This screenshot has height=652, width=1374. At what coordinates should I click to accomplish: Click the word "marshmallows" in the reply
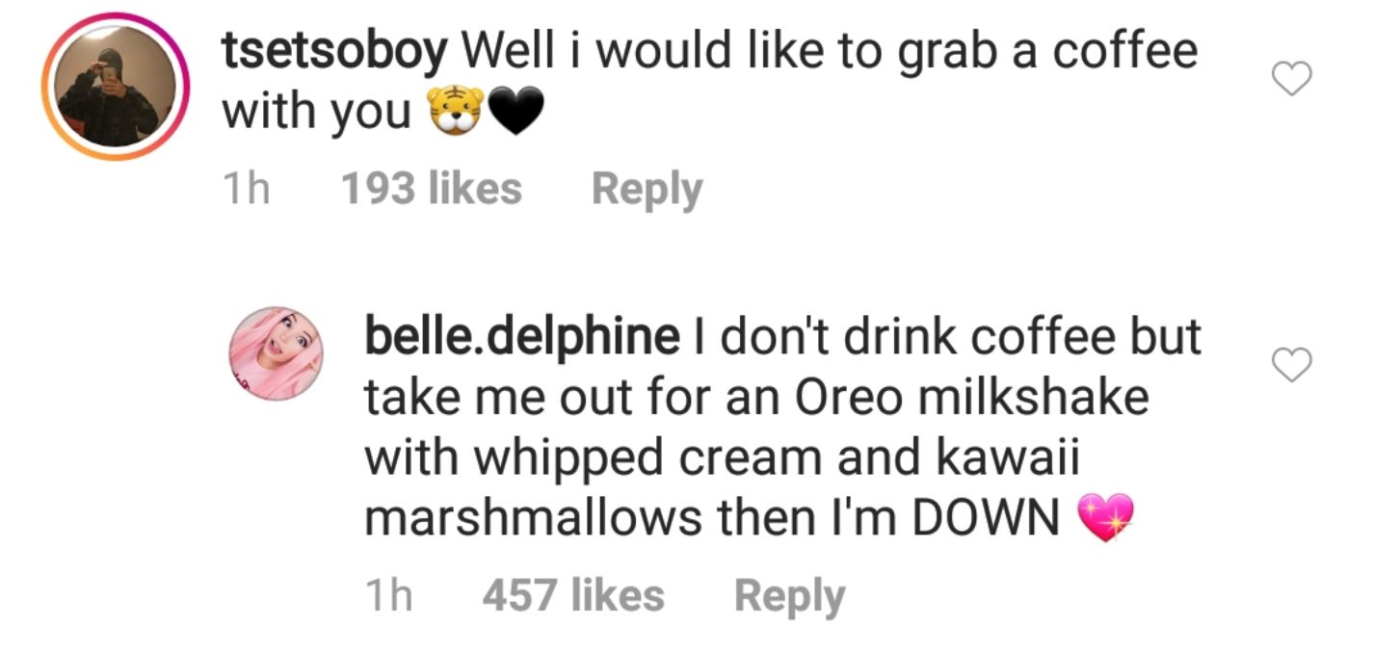tap(532, 520)
